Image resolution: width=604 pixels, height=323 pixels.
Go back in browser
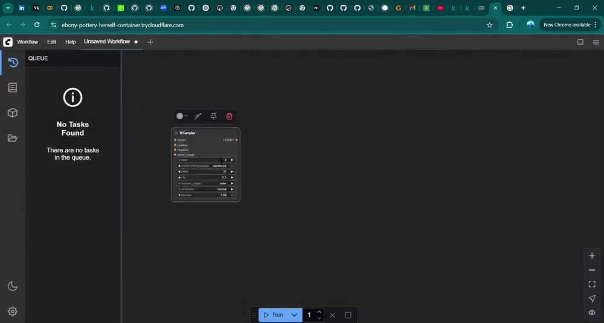click(x=8, y=25)
